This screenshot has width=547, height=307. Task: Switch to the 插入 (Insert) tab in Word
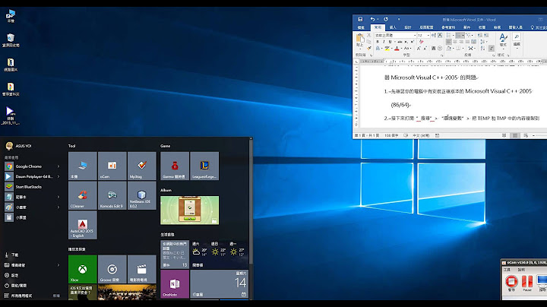[x=394, y=27]
